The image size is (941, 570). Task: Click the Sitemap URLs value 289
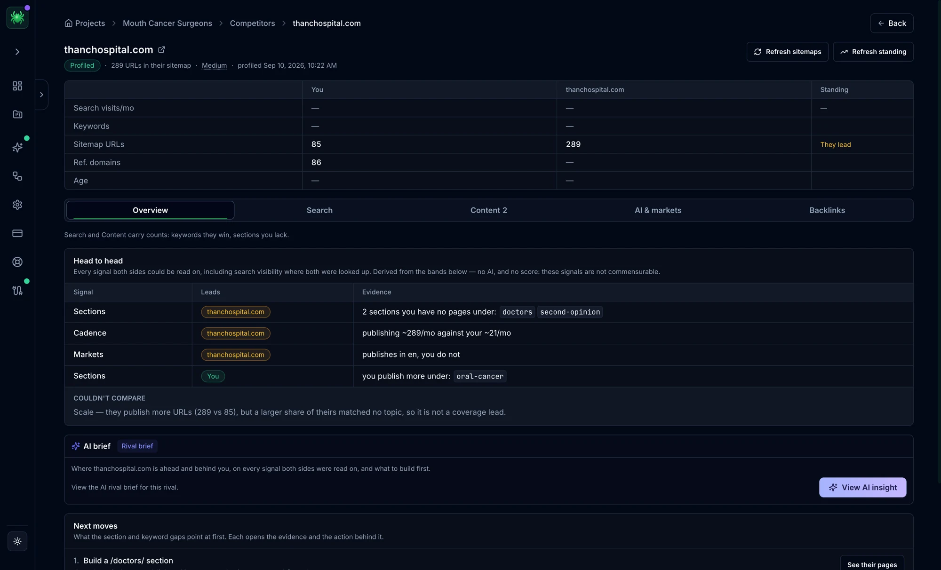tap(573, 144)
